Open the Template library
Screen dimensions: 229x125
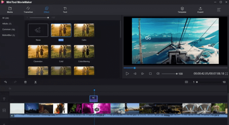tap(182, 10)
